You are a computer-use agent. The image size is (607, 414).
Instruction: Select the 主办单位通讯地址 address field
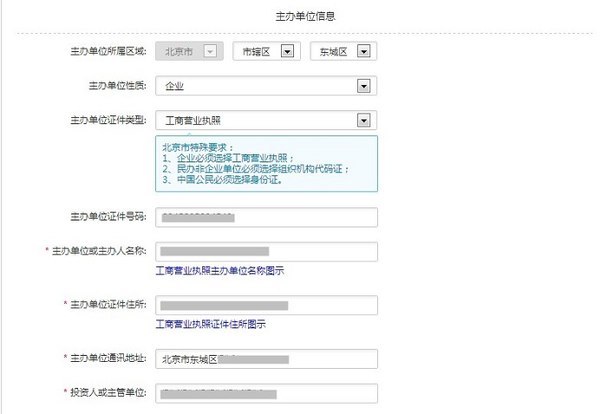click(266, 358)
